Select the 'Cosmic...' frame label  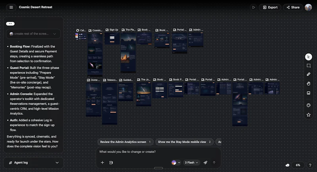pyautogui.click(x=97, y=30)
